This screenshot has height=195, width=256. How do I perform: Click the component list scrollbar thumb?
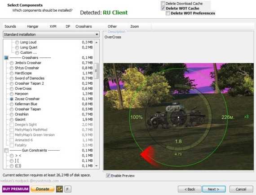(x=96, y=71)
